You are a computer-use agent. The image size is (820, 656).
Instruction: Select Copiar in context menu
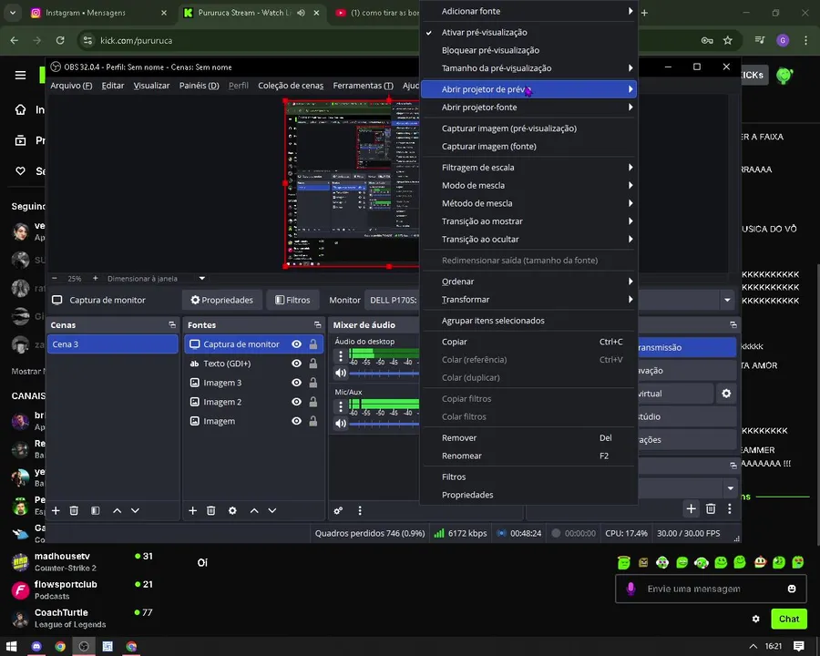(528, 342)
